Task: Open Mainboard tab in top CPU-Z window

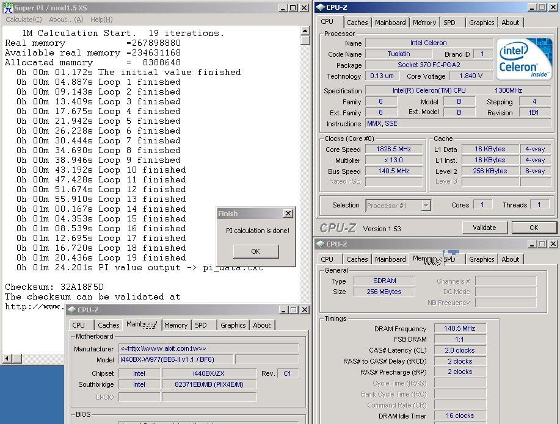Action: click(390, 23)
